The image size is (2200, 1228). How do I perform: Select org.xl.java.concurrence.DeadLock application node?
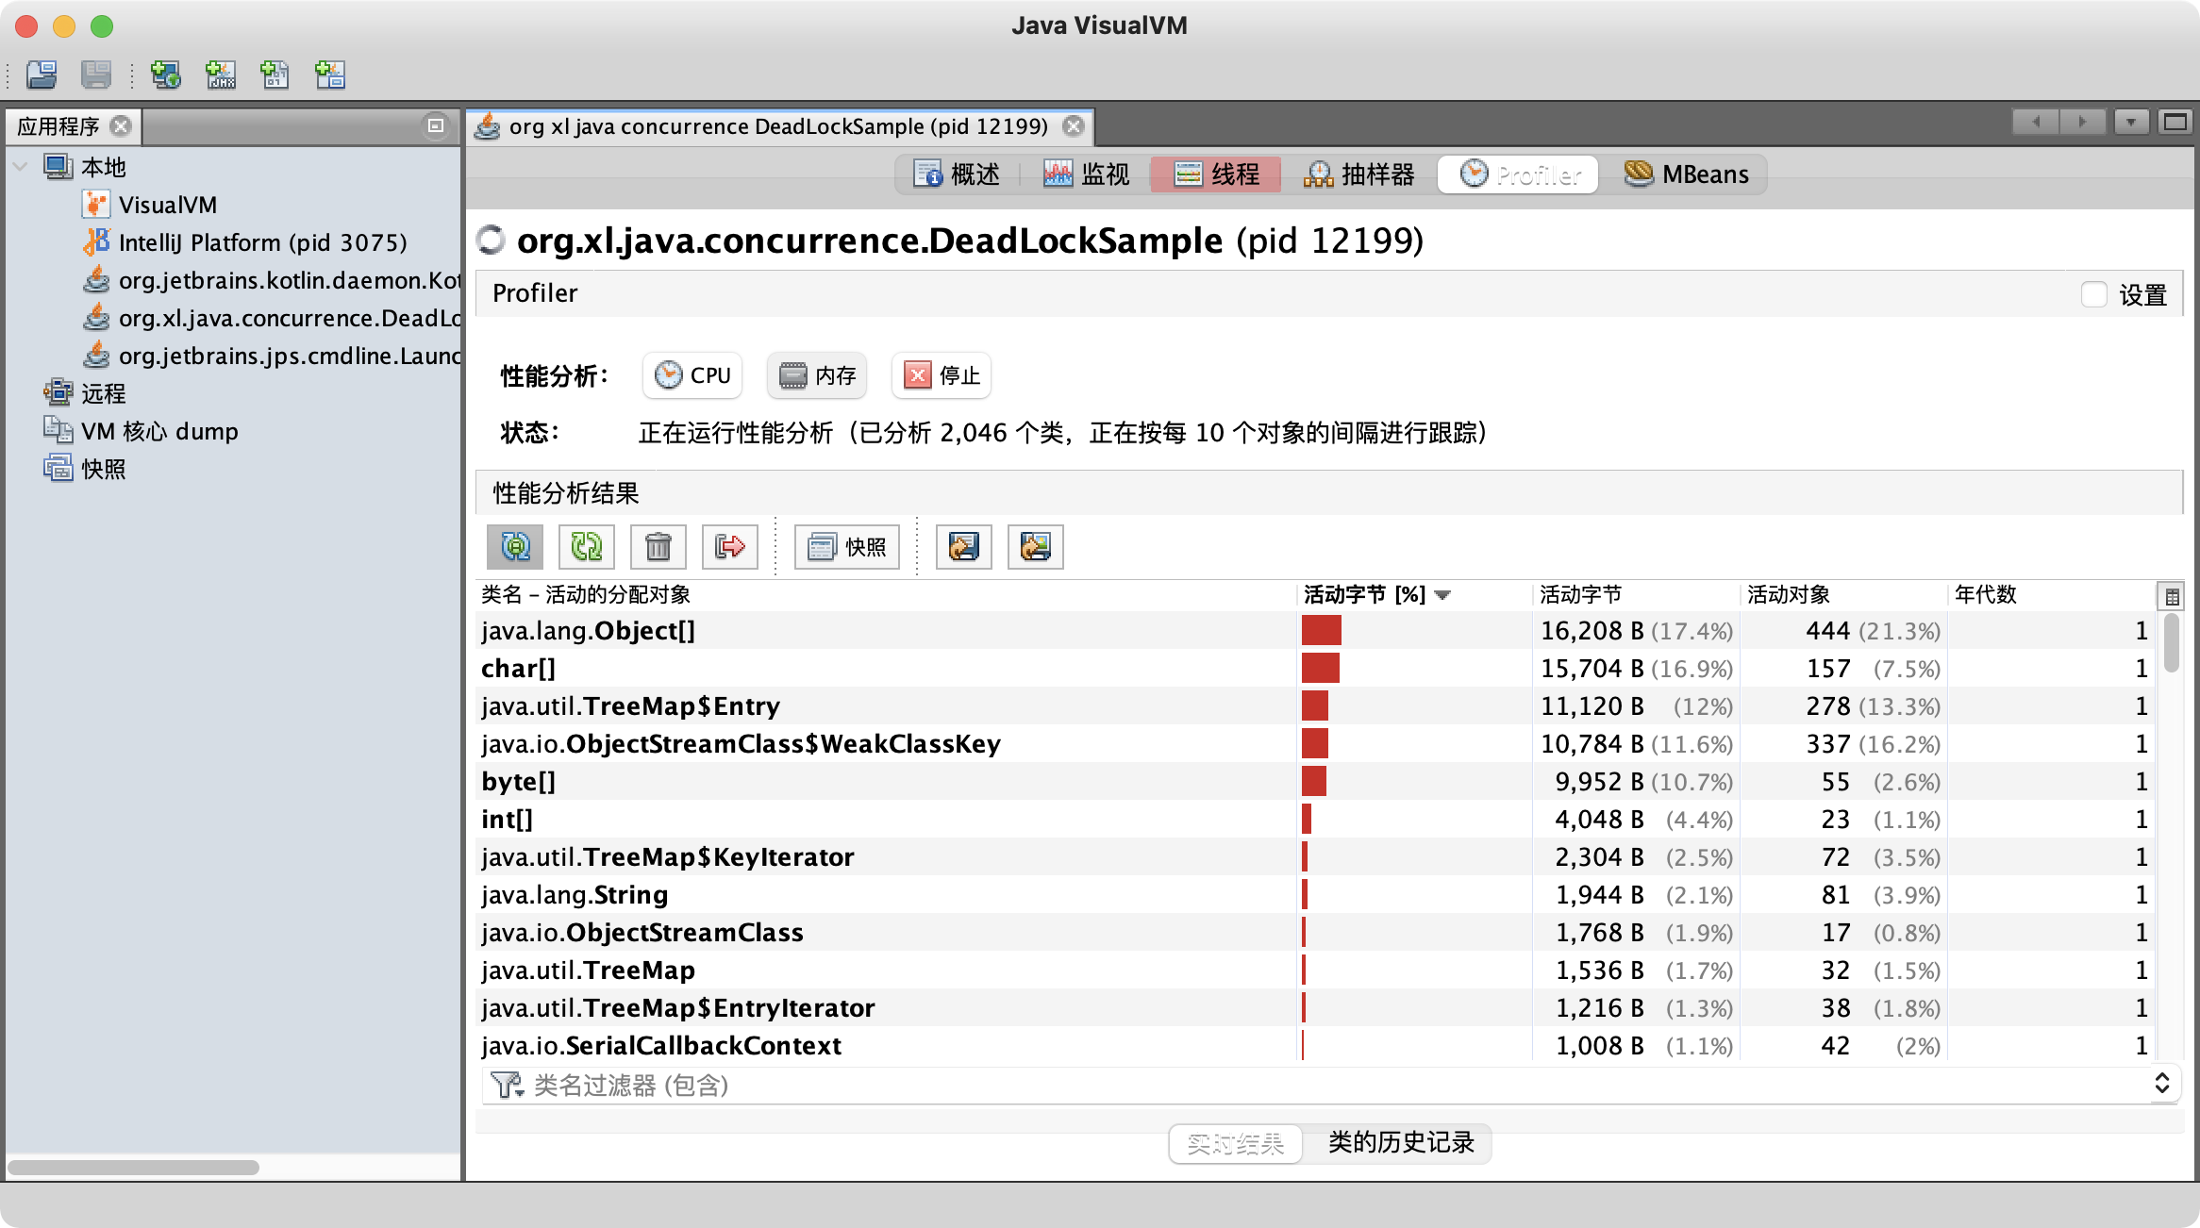(272, 318)
